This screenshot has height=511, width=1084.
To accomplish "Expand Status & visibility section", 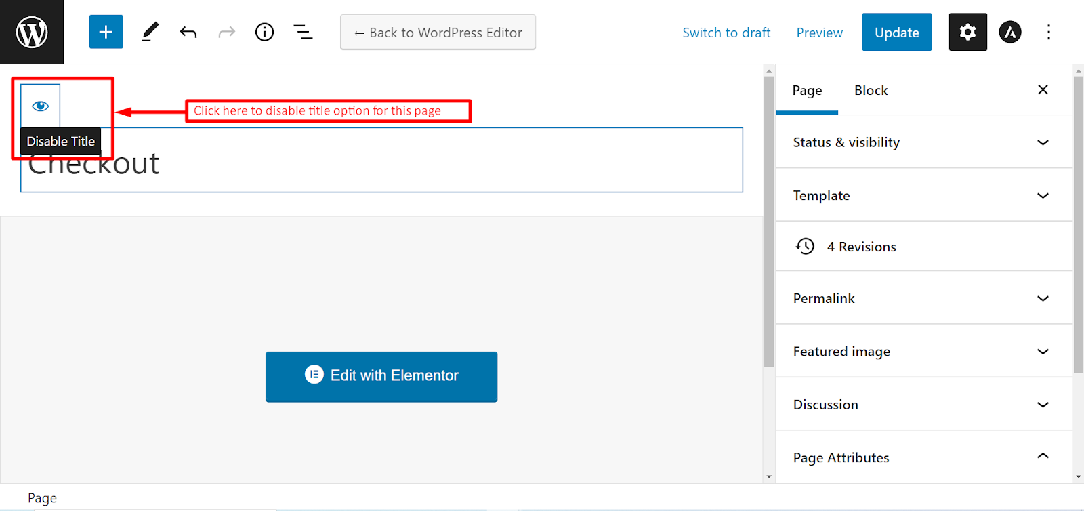I will click(x=924, y=142).
